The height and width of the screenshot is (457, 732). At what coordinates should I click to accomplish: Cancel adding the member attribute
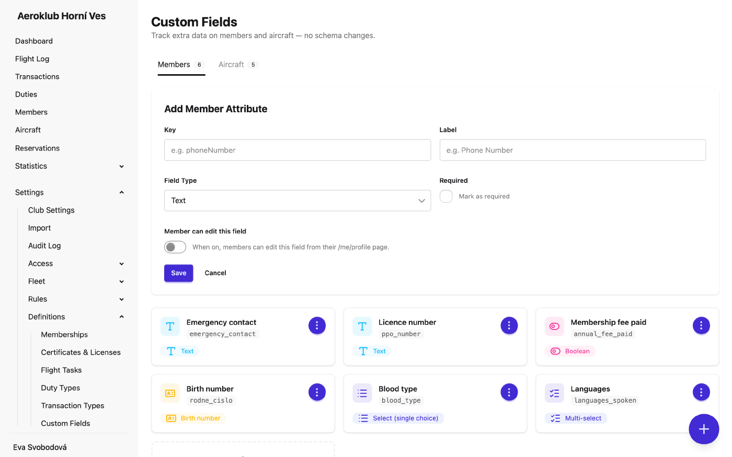tap(215, 273)
